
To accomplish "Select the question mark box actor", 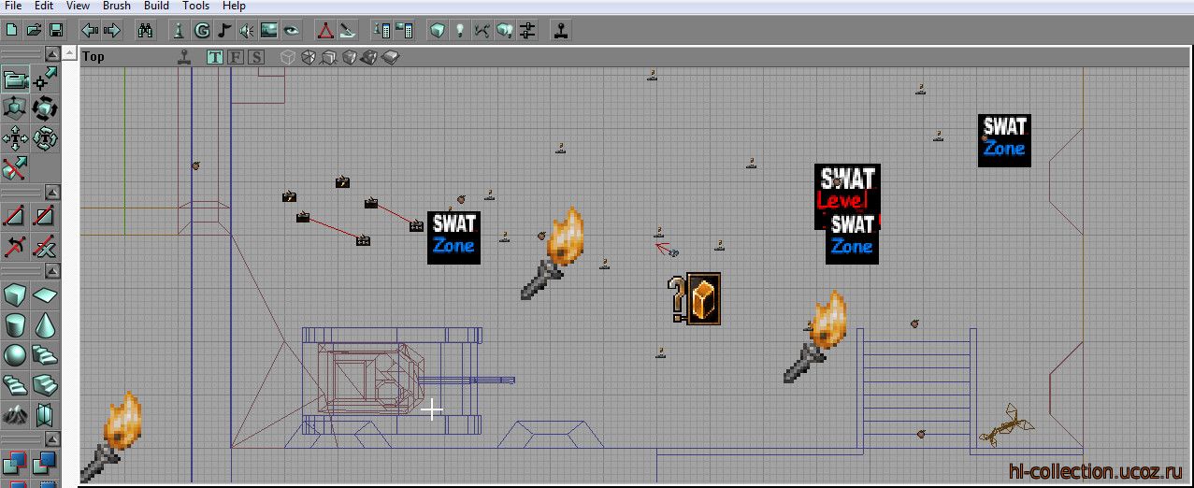I will tap(696, 299).
